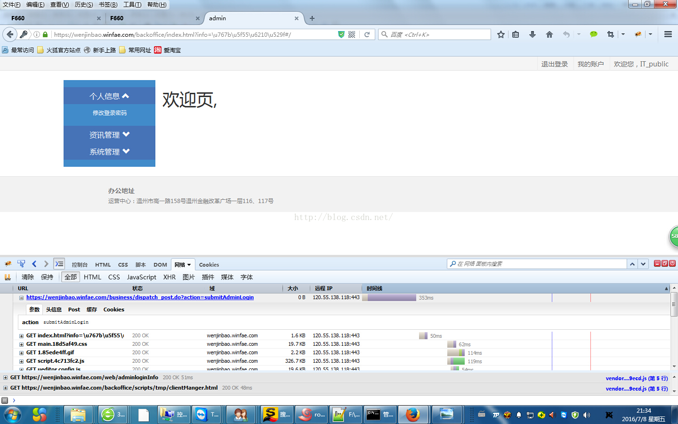This screenshot has width=678, height=424.
Task: Jump to previous Firebug search result
Action: coord(632,264)
